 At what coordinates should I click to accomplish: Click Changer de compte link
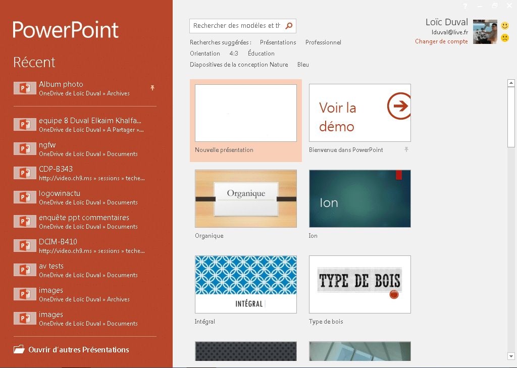441,41
